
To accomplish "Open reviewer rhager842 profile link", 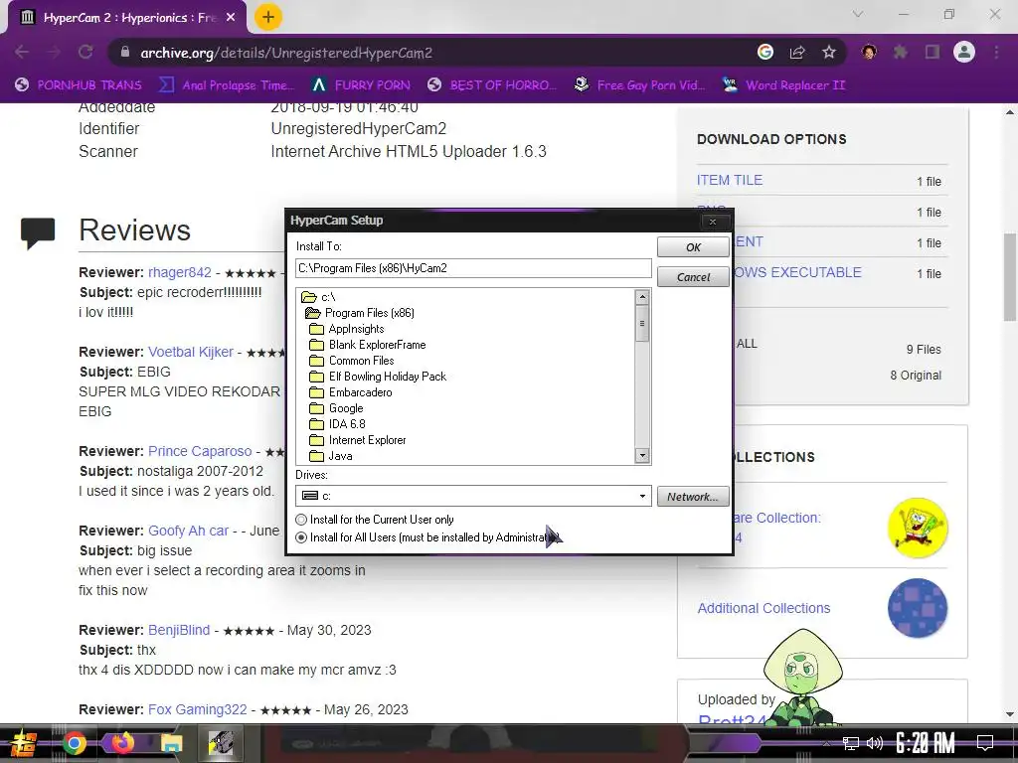I will pyautogui.click(x=180, y=272).
